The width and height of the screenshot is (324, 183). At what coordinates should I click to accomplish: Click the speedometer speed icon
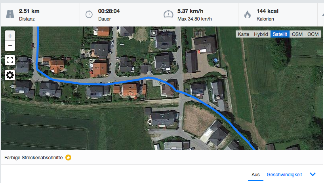click(x=168, y=14)
